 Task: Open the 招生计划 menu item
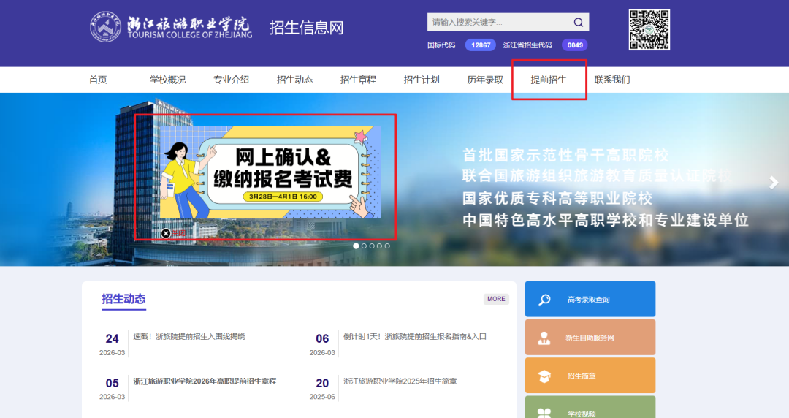coord(422,80)
